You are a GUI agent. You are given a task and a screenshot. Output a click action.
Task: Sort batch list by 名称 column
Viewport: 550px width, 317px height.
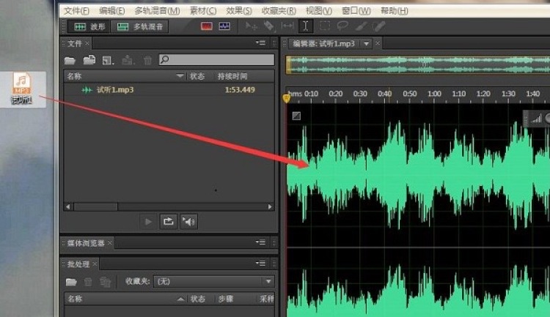tap(75, 299)
